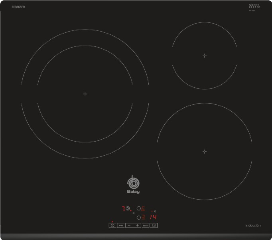Click the center cross of small top-right zone

click(205, 56)
